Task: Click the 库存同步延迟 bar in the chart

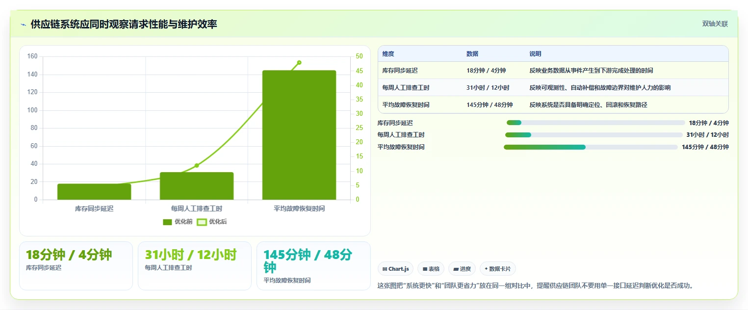Action: click(x=94, y=192)
